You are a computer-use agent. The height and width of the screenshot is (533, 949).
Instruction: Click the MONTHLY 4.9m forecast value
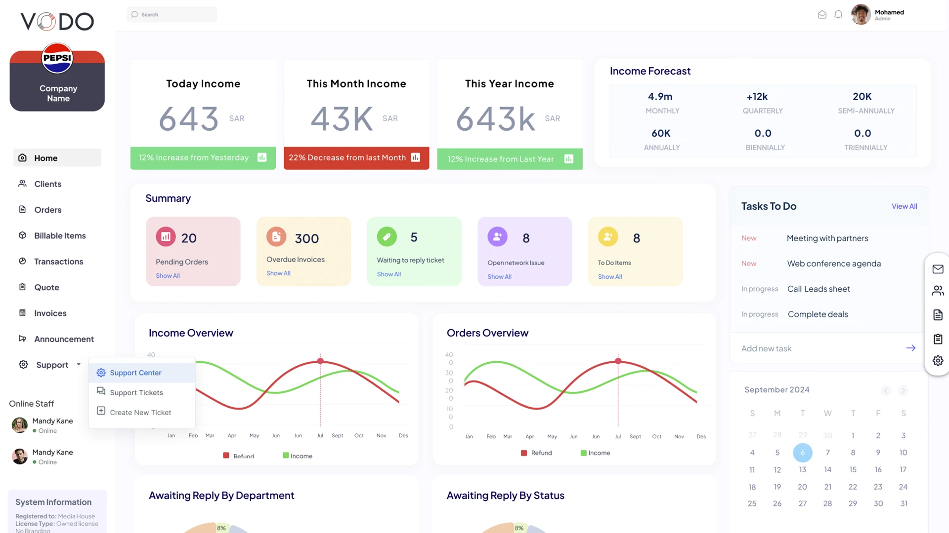(x=660, y=97)
